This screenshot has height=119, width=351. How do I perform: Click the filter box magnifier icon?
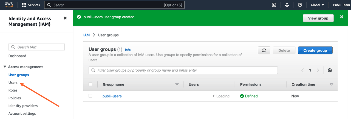point(94,70)
